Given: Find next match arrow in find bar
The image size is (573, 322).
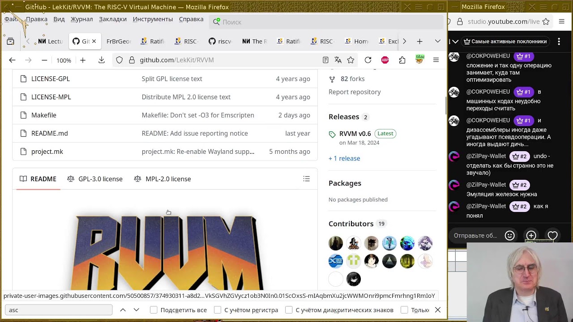Looking at the screenshot, I should 137,310.
